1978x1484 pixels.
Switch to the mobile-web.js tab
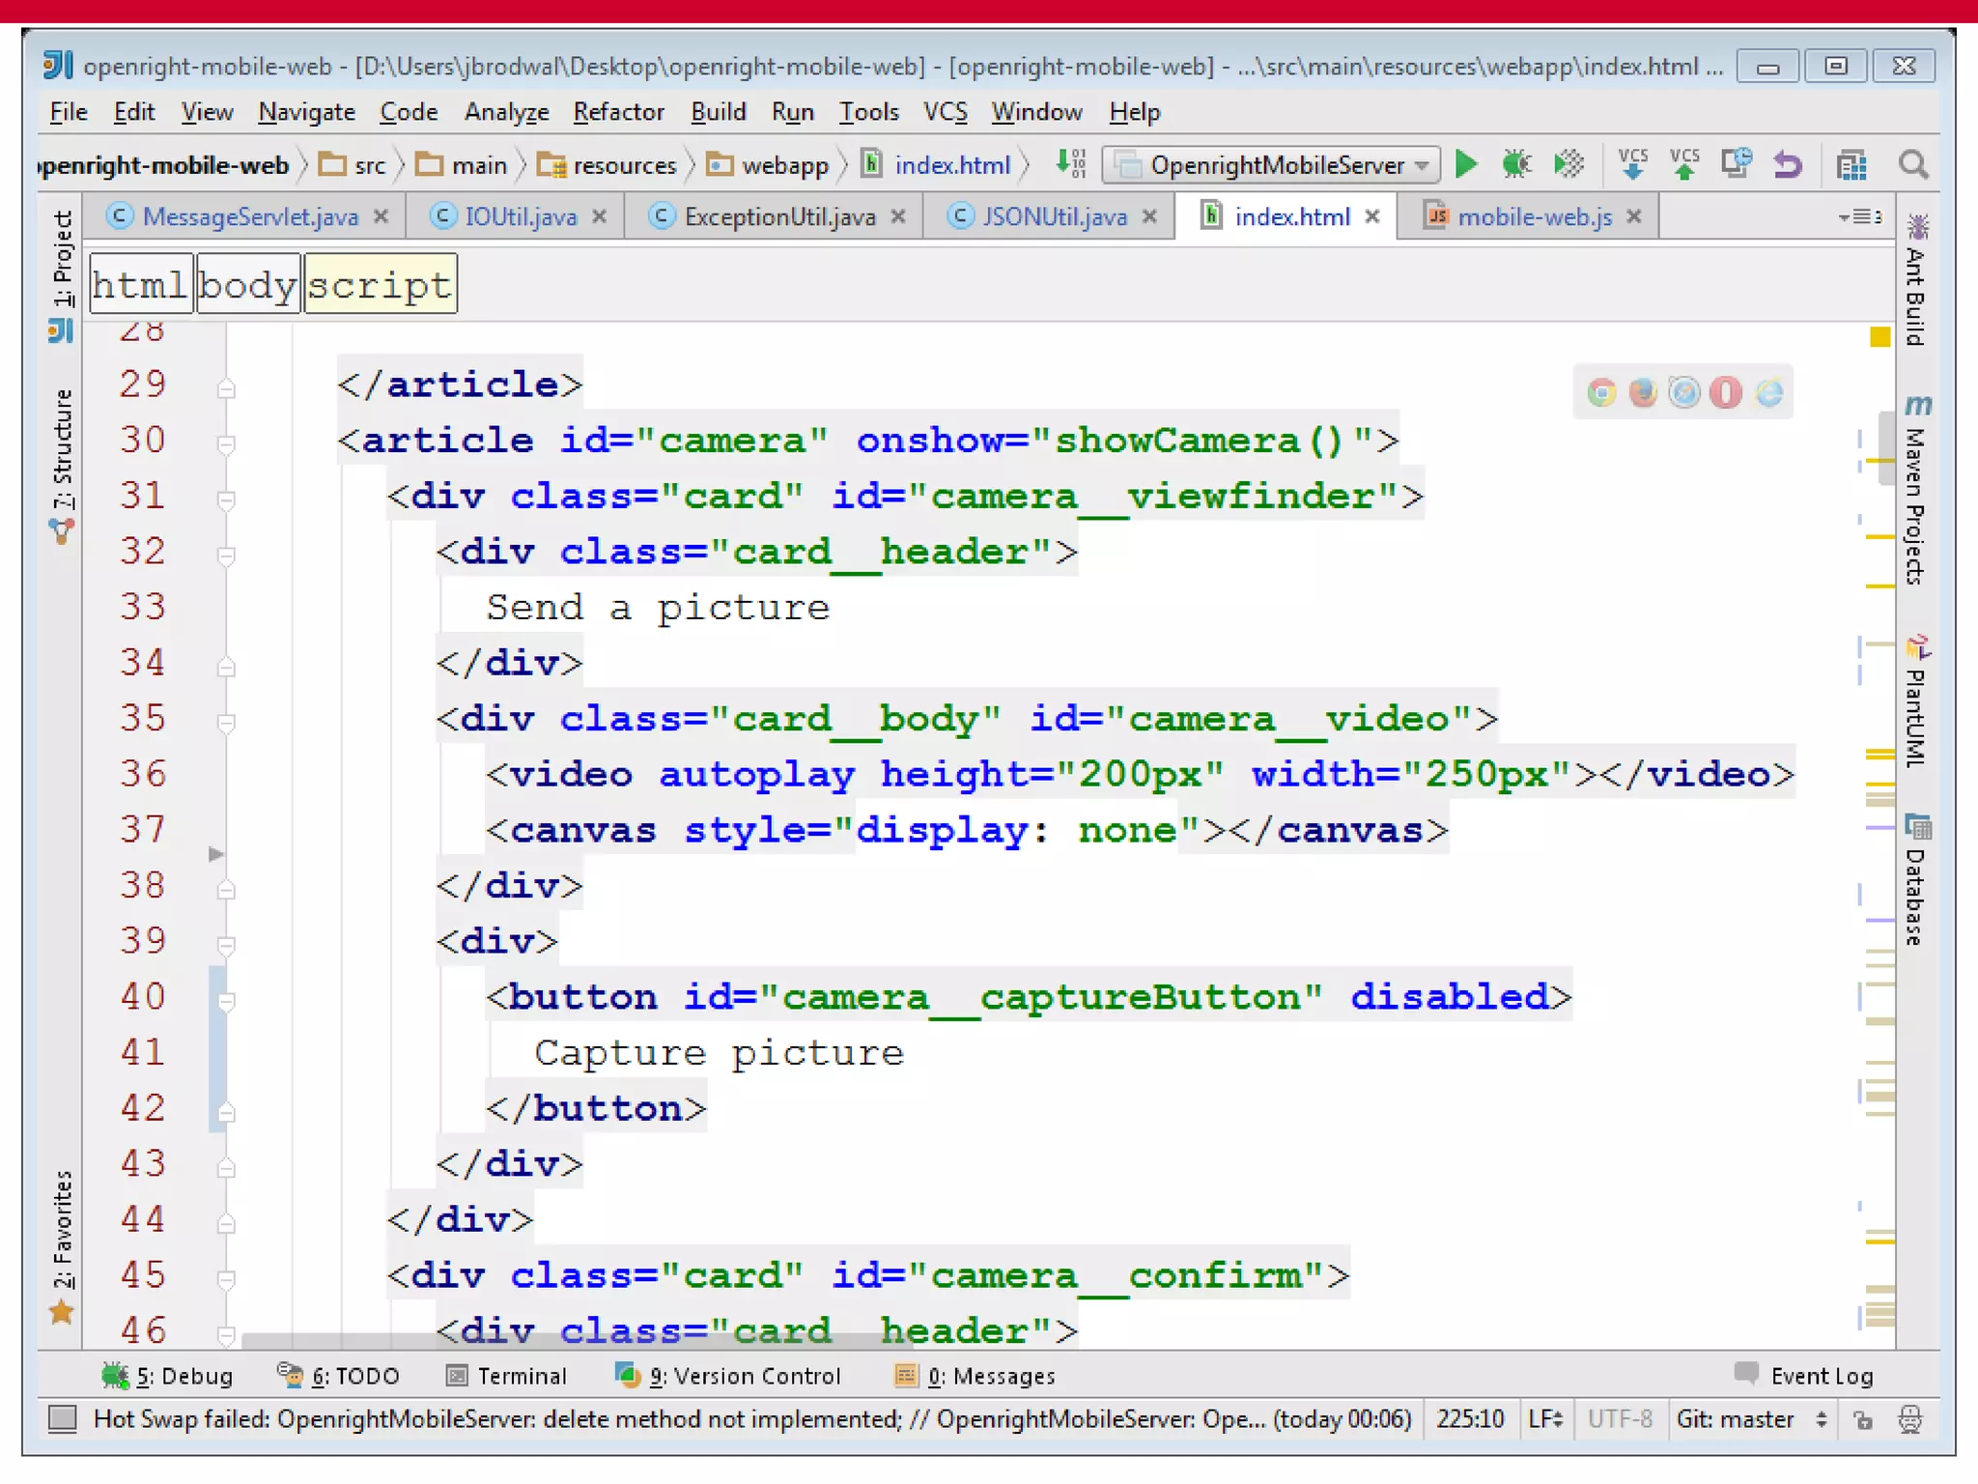pyautogui.click(x=1534, y=216)
